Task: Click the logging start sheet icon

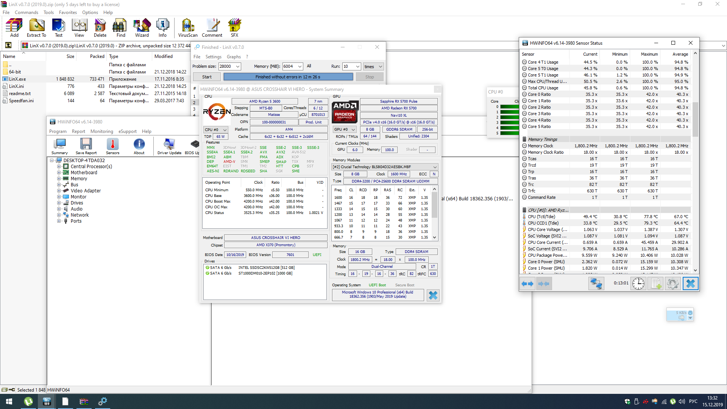Action: point(655,284)
